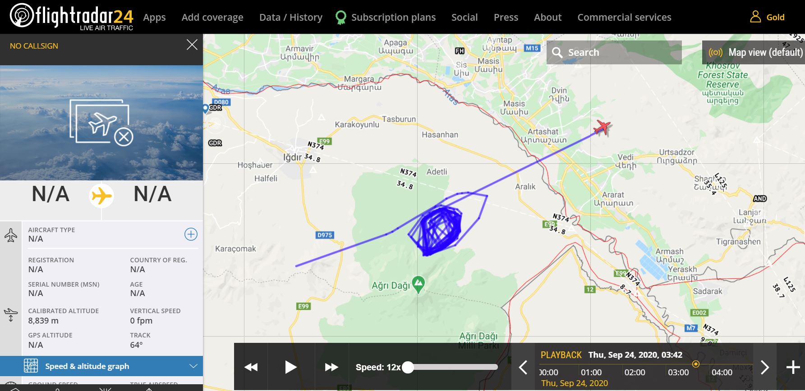Click the plus button on the timeline bar
Viewport: 805px width, 391px height.
(x=793, y=367)
